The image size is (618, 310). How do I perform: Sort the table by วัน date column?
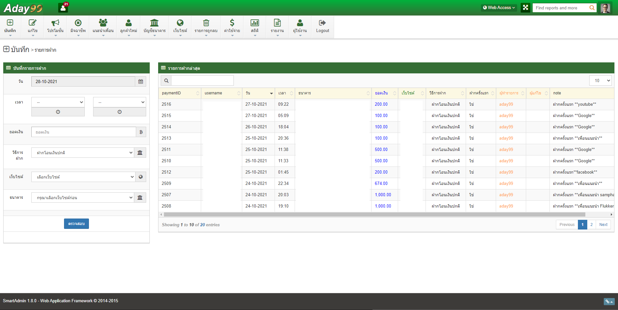[x=258, y=93]
